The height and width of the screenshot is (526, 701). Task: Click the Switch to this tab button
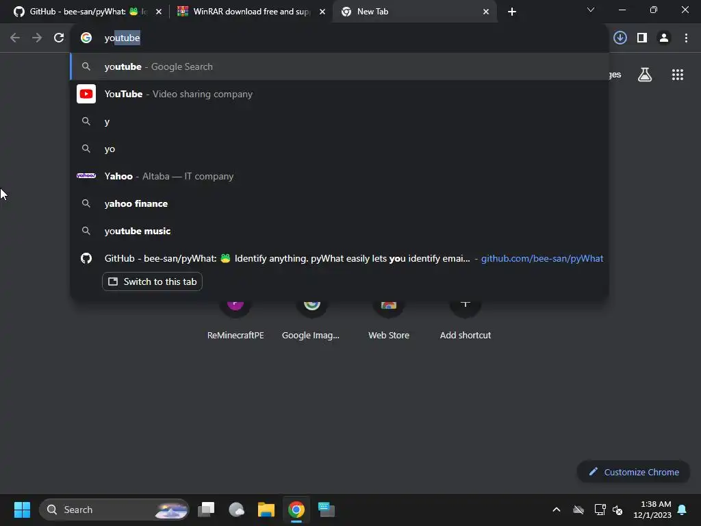pyautogui.click(x=153, y=281)
